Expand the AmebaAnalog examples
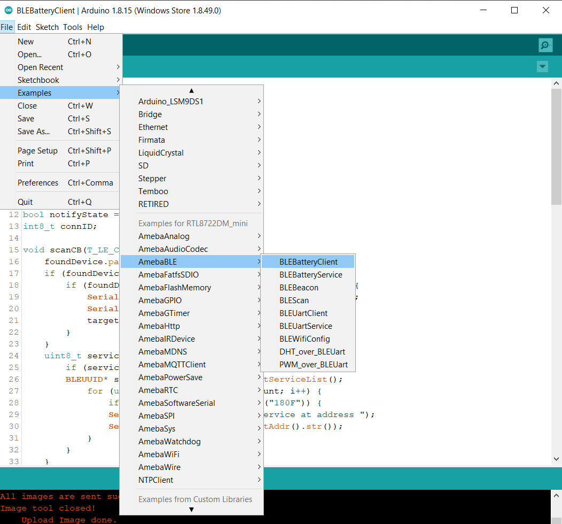 191,236
